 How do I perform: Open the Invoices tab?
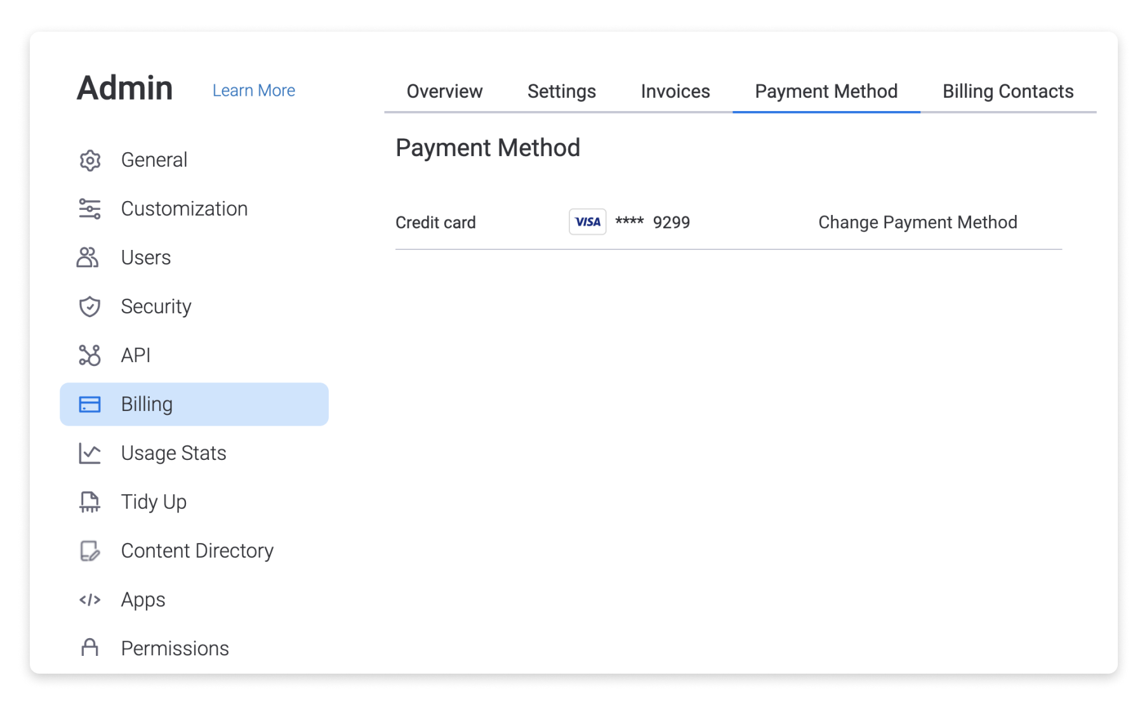pos(675,91)
